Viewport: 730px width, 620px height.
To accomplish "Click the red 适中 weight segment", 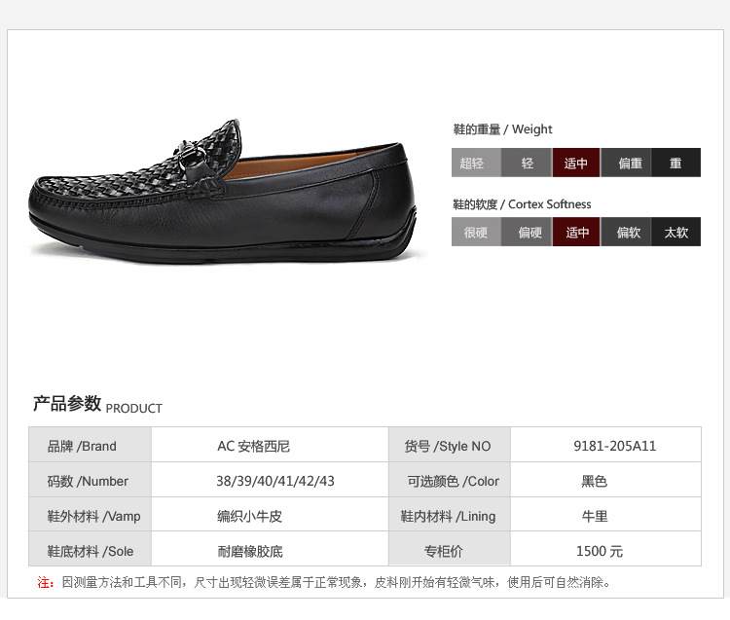I will pyautogui.click(x=576, y=163).
